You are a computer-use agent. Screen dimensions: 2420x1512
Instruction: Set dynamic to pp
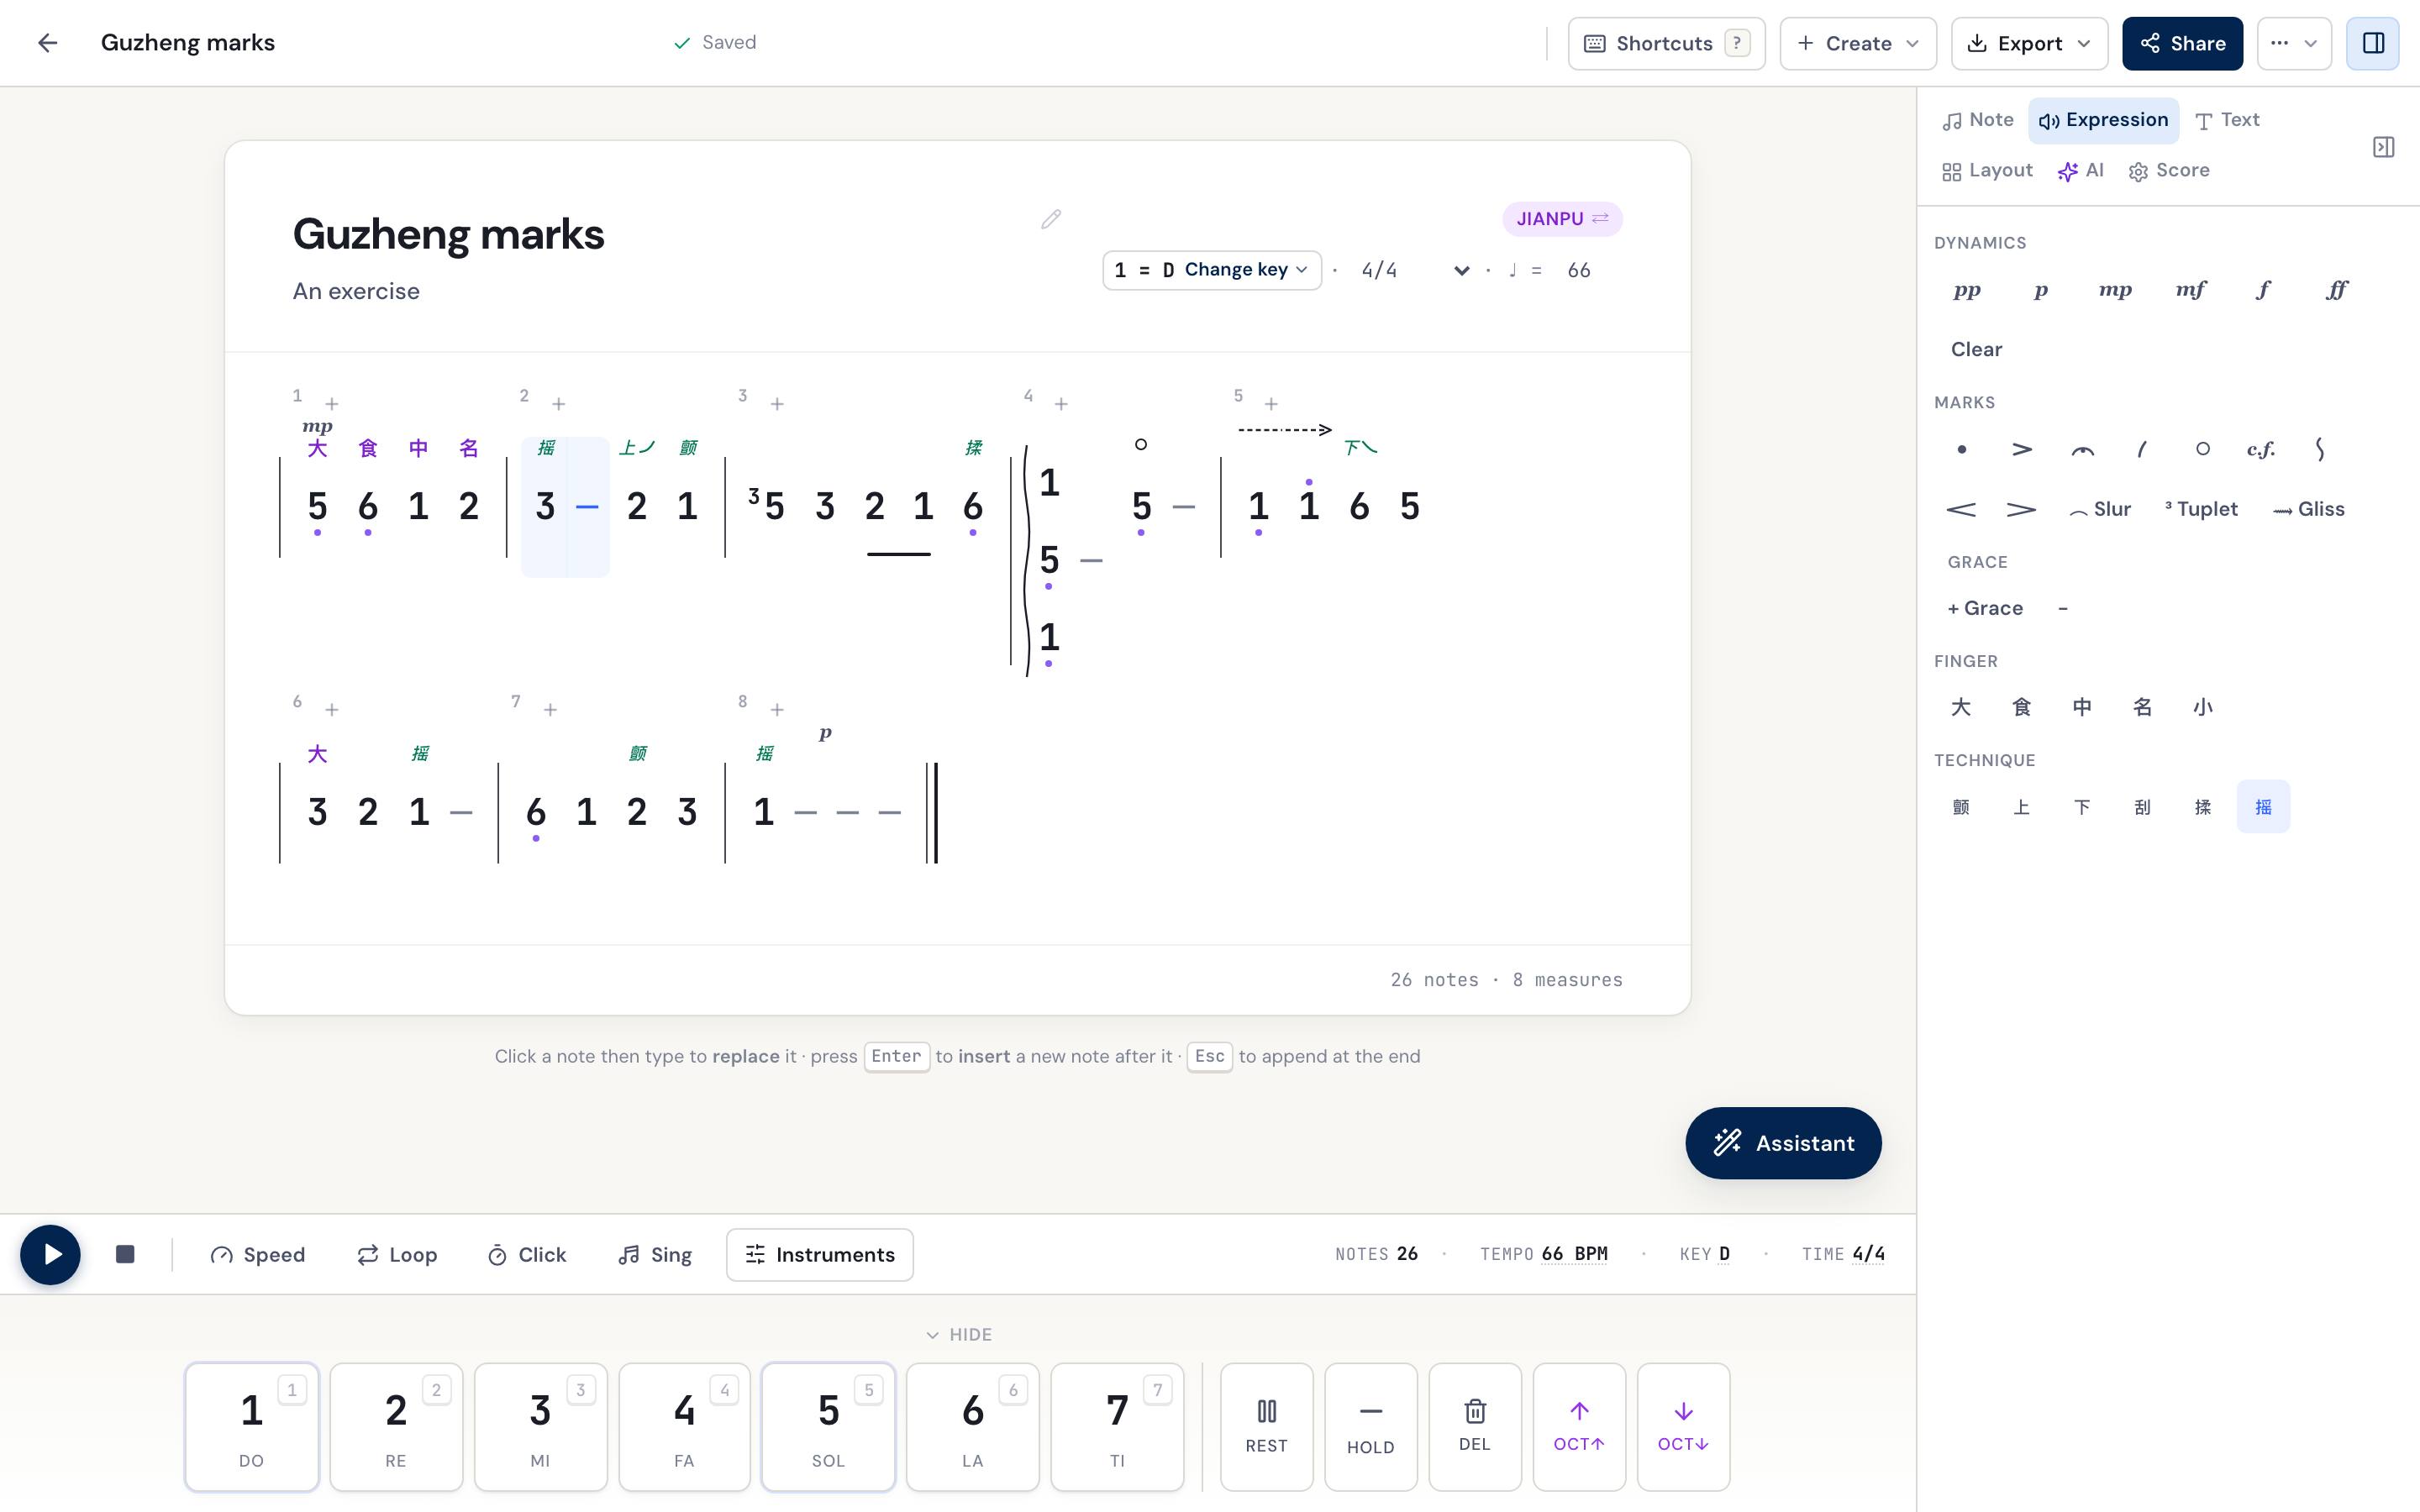(x=1967, y=290)
